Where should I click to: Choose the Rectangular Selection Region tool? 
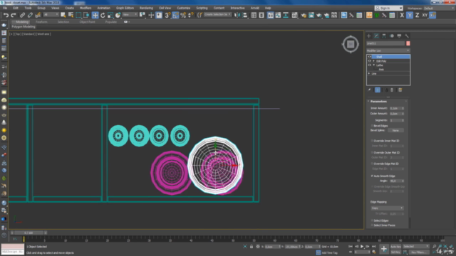78,15
